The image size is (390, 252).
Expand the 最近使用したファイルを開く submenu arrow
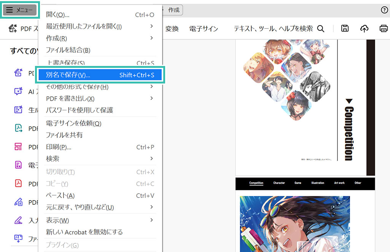coord(151,26)
